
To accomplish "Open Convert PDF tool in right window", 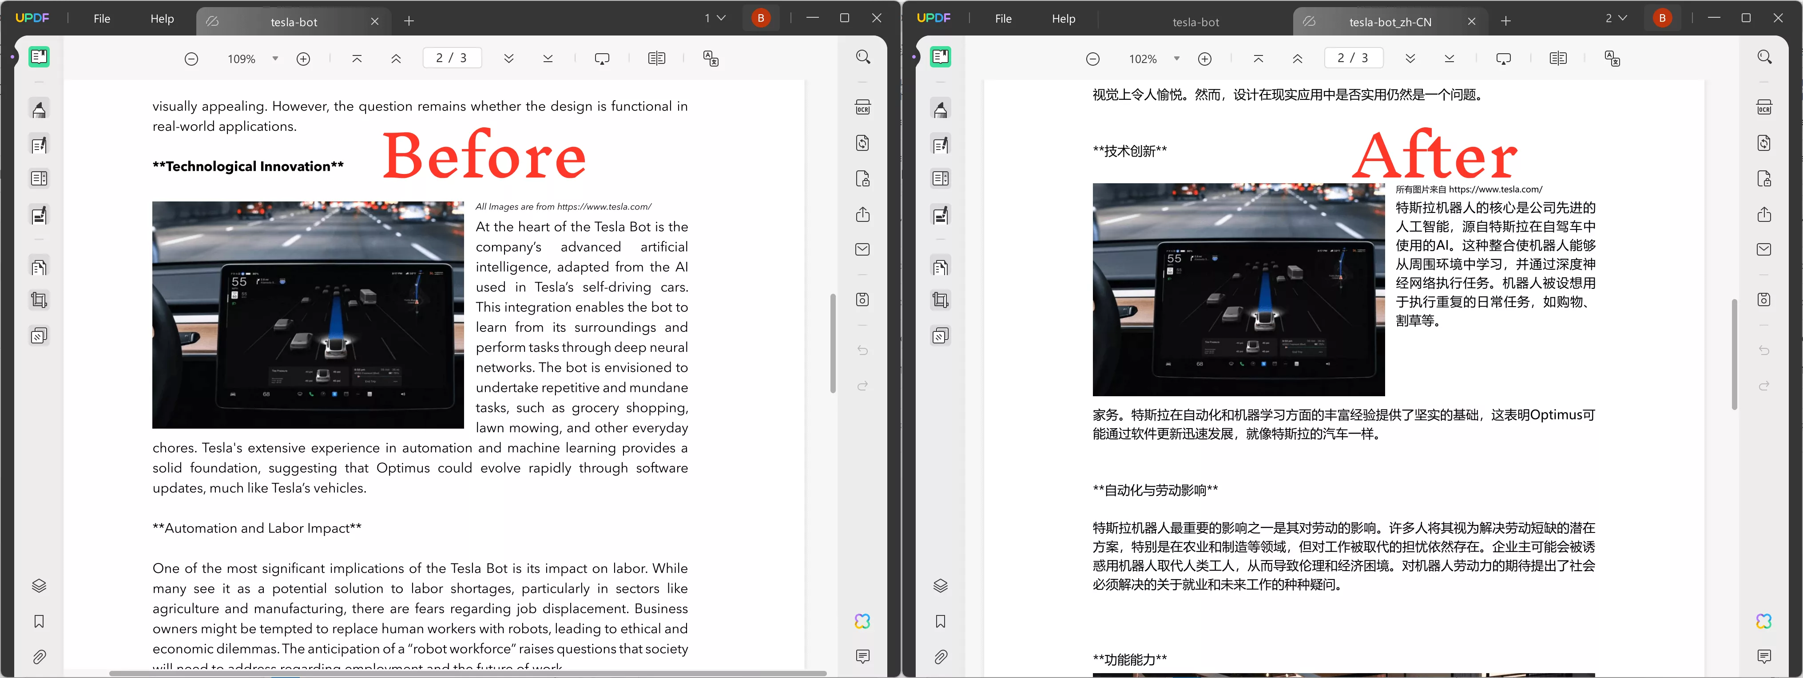I will point(1764,143).
